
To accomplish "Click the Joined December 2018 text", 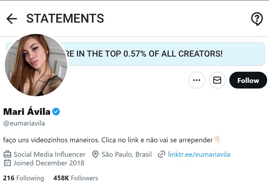I will (x=49, y=163).
